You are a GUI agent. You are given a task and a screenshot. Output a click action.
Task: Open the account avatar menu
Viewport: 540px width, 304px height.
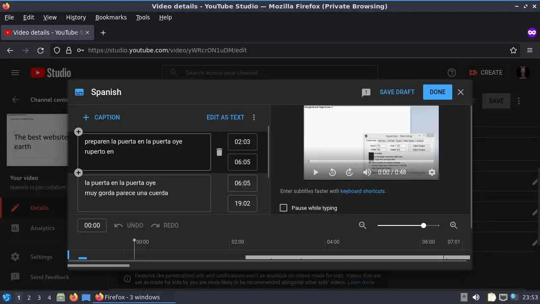click(523, 73)
